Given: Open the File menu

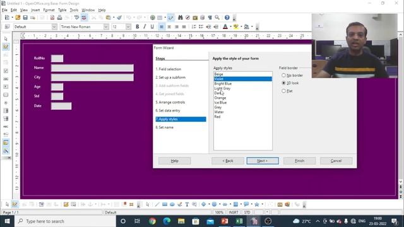Looking at the screenshot, I should (x=4, y=10).
